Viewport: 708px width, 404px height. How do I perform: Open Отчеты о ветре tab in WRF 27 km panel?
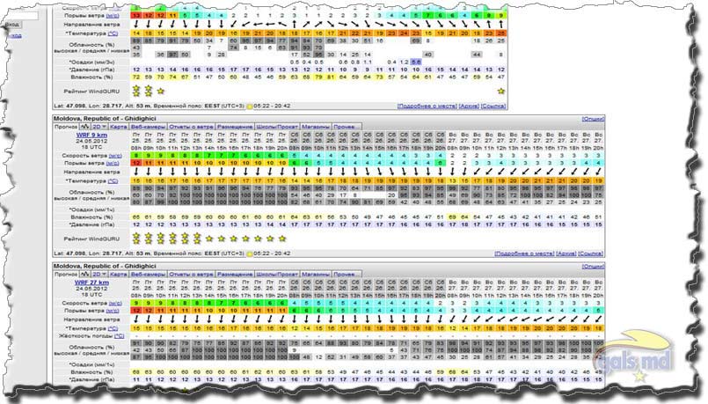191,275
